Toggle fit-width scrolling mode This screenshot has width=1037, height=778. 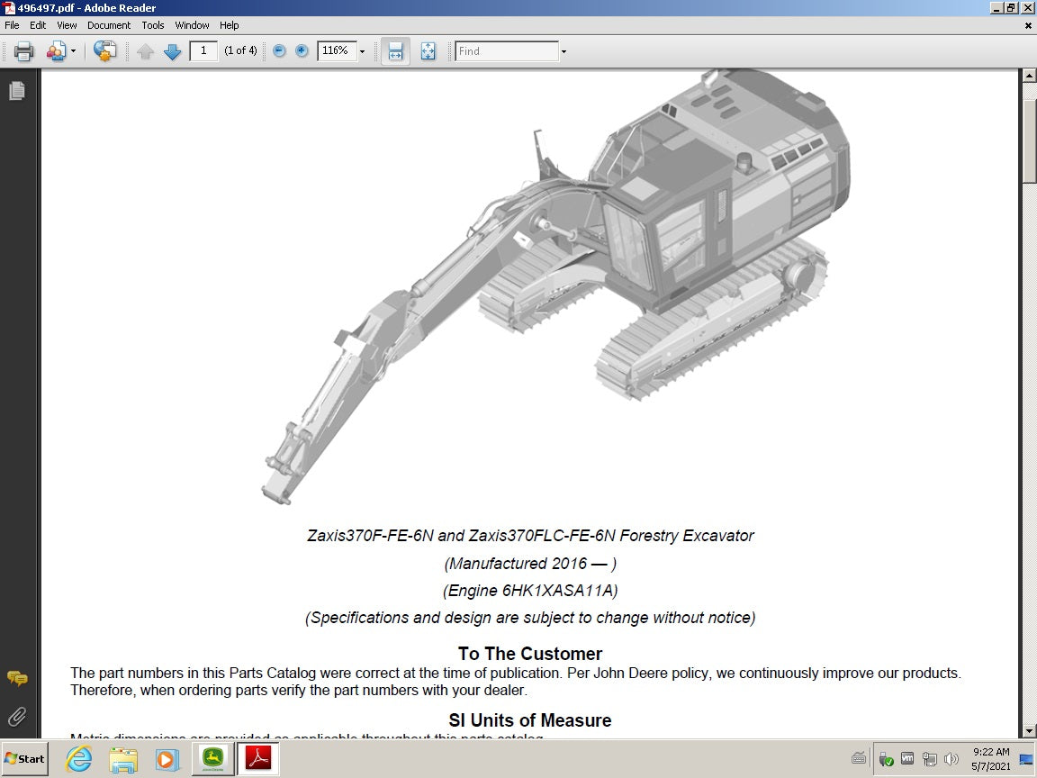(395, 51)
